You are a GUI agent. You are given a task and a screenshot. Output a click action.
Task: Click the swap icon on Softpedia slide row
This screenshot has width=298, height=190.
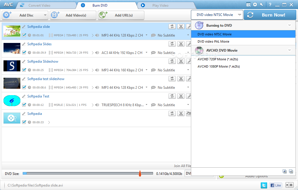tap(172, 26)
